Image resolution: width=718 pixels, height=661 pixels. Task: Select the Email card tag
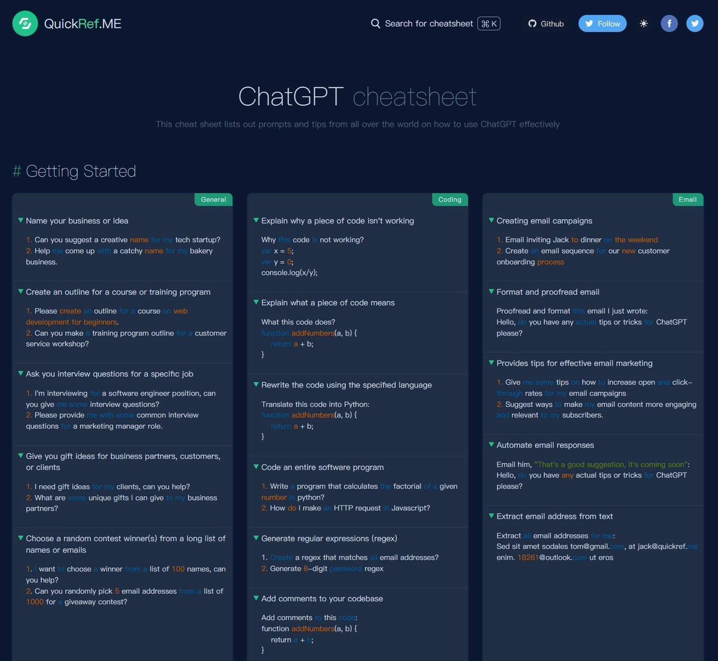point(687,199)
